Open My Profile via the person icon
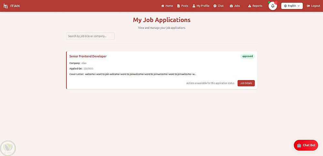Viewport: 323px width, 156px height. 194,6
